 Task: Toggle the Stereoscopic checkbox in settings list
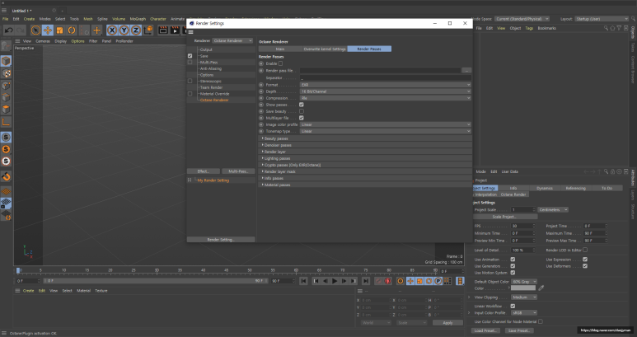190,82
